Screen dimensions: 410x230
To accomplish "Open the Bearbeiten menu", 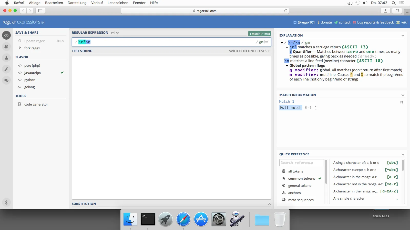I will pyautogui.click(x=54, y=3).
